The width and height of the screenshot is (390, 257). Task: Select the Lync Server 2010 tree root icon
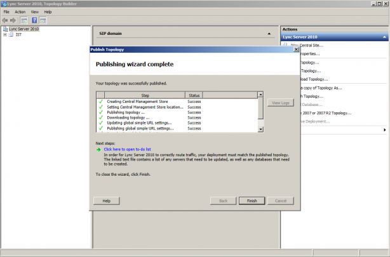point(5,29)
